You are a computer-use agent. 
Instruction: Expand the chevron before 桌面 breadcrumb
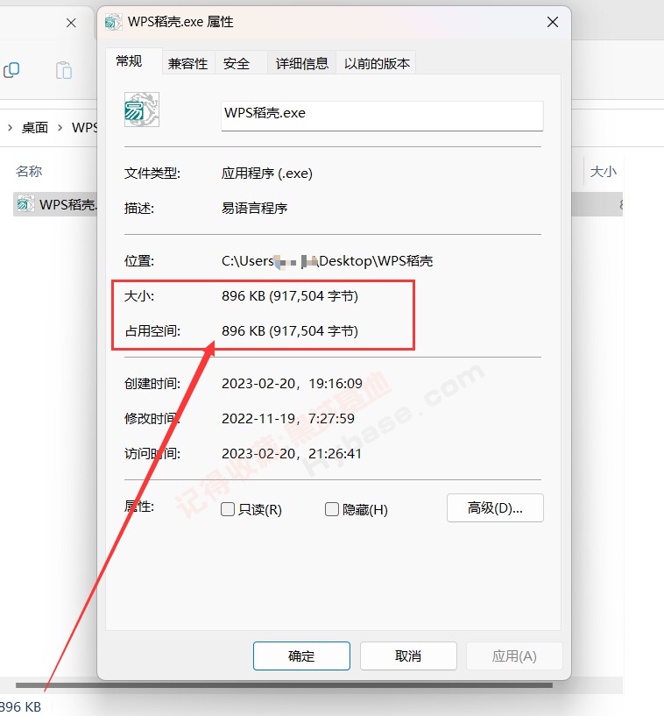point(10,127)
